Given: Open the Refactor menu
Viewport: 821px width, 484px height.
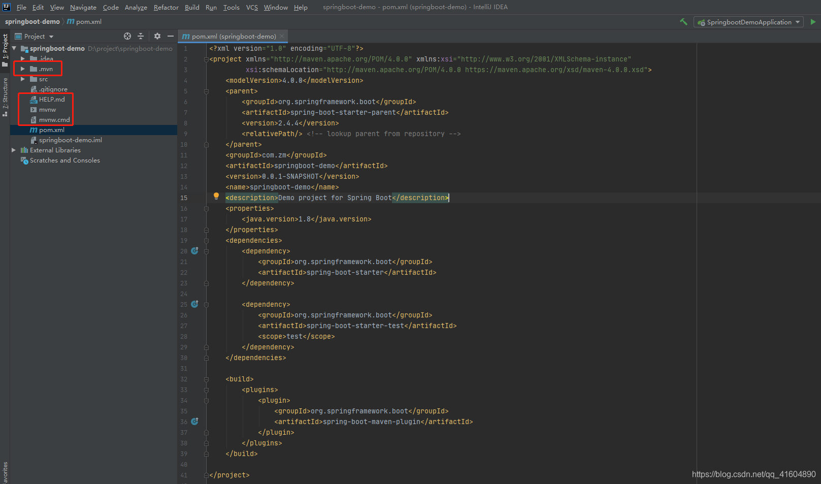Looking at the screenshot, I should (166, 7).
